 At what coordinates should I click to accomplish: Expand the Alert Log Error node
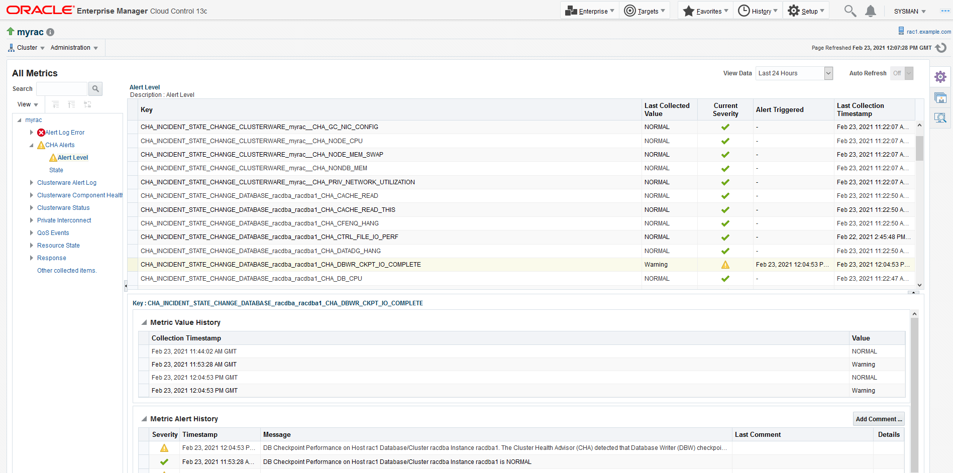32,133
